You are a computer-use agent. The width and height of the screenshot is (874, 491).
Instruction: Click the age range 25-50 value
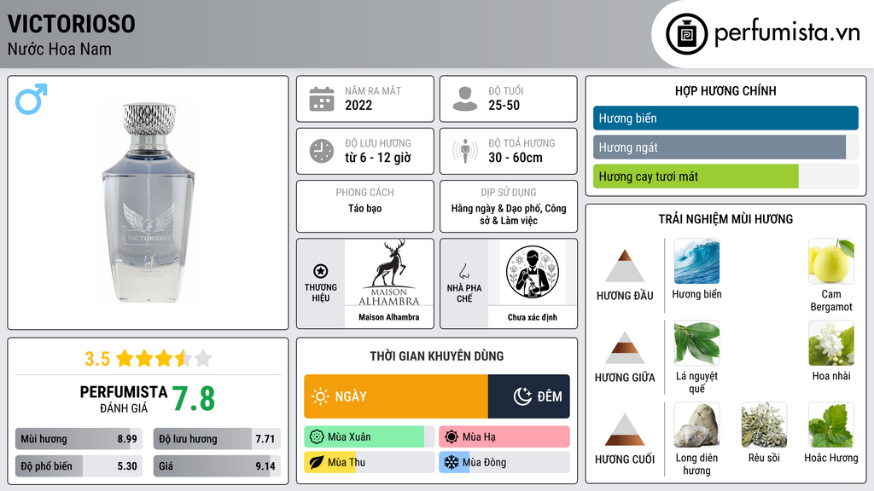pyautogui.click(x=504, y=105)
